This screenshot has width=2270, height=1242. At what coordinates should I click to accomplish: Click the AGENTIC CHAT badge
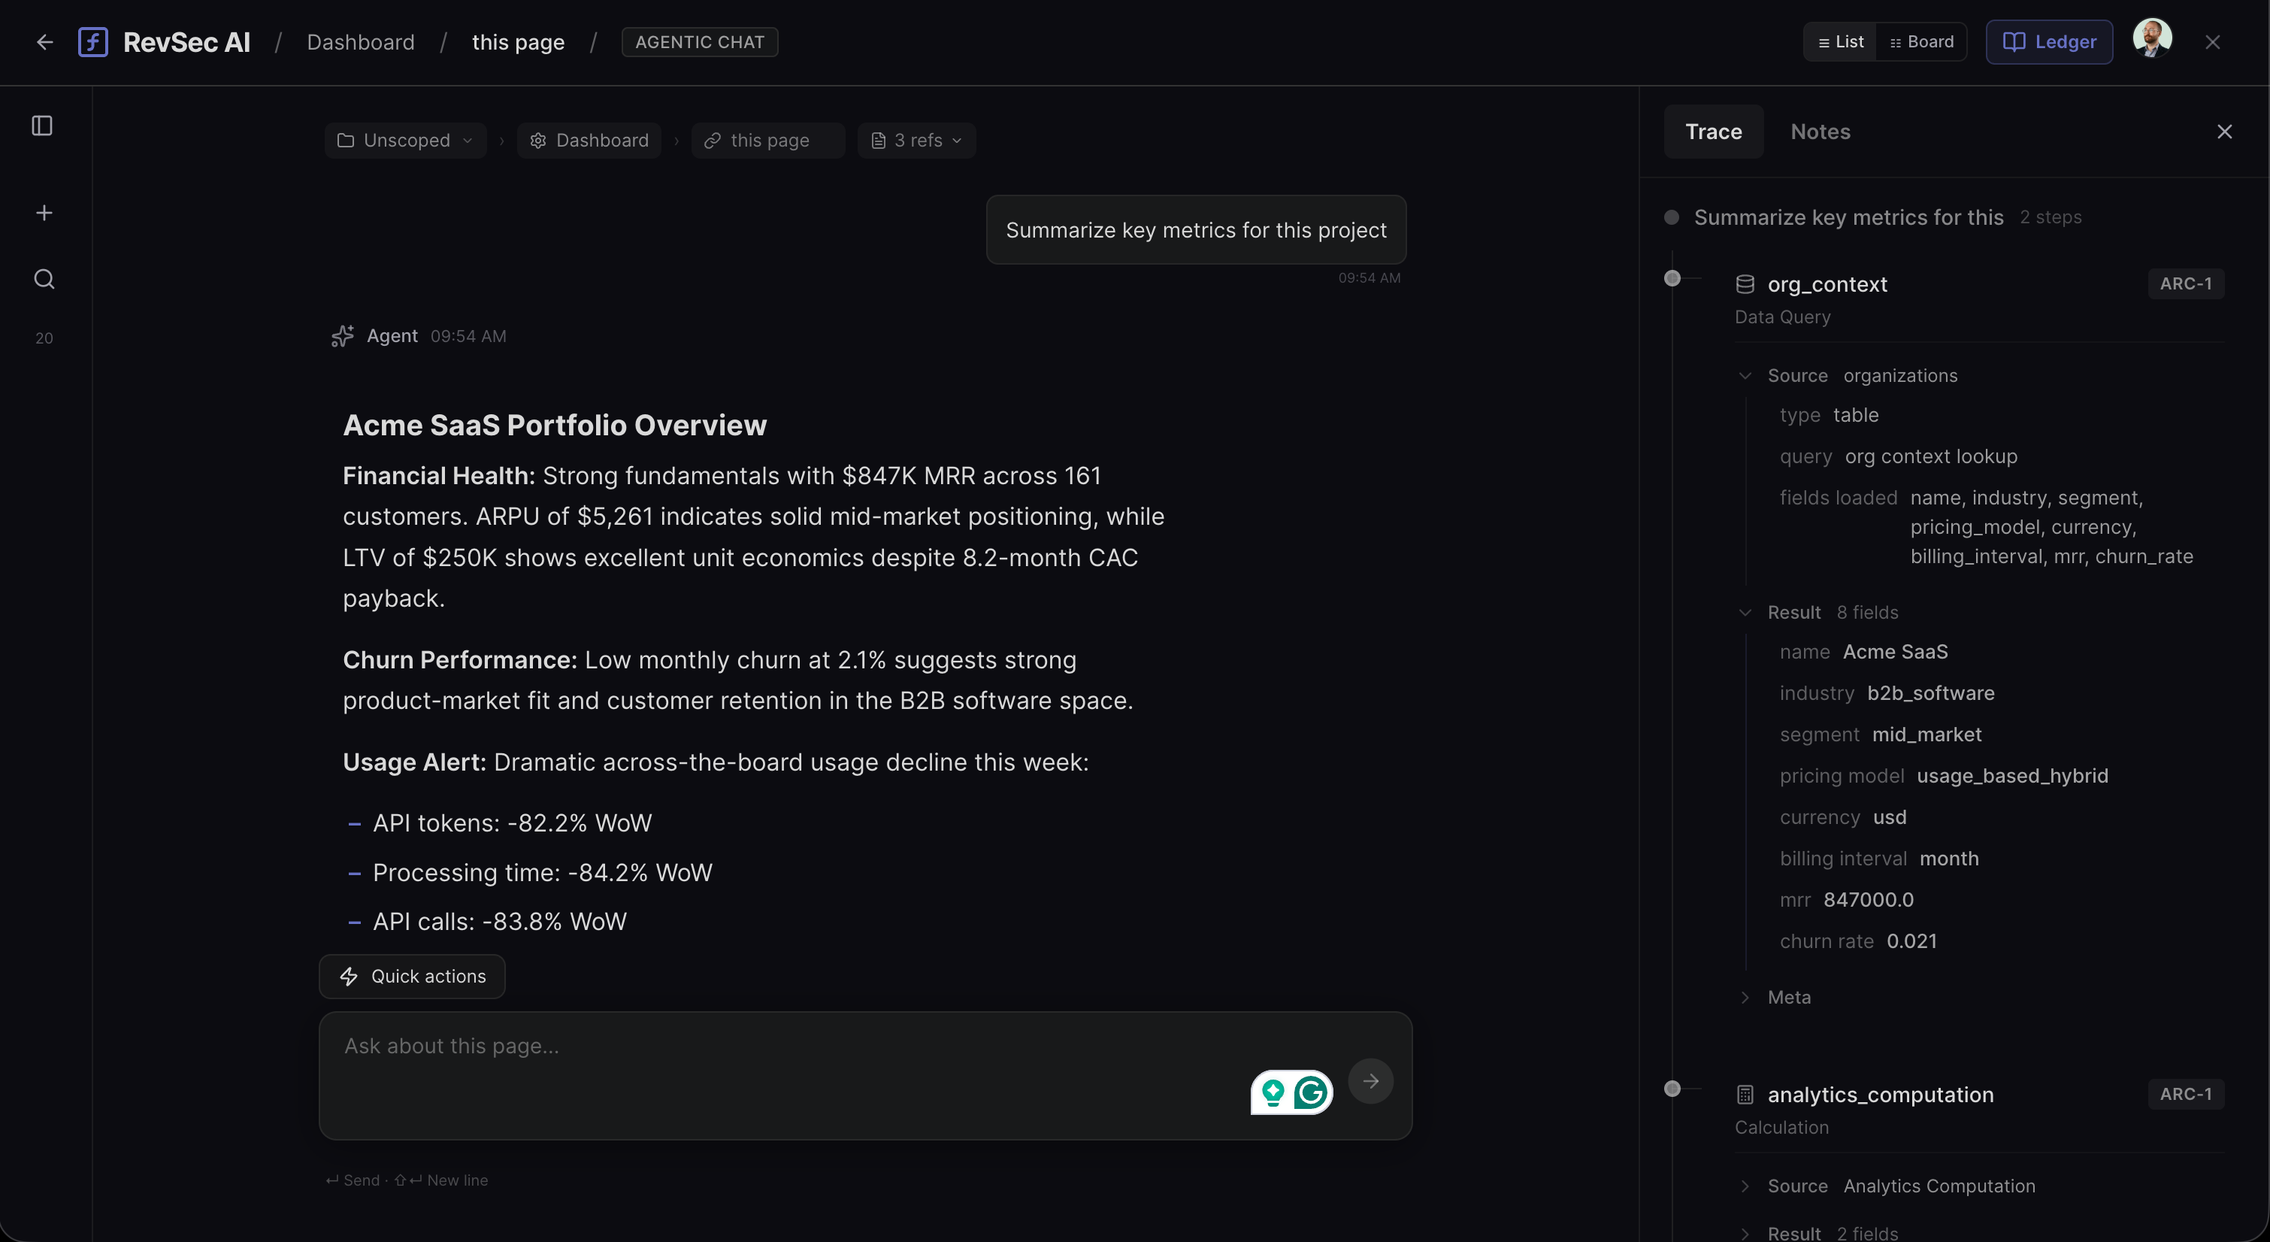point(700,42)
